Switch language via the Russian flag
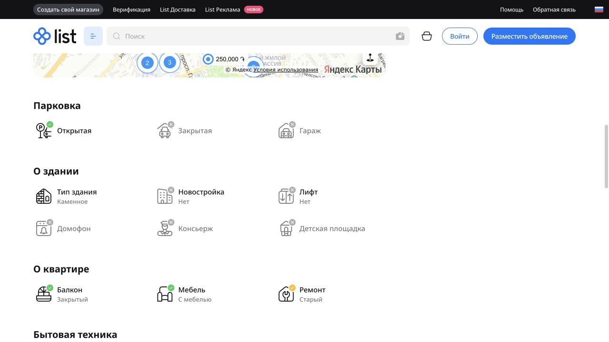Viewport: 609px width, 342px height. click(x=599, y=9)
